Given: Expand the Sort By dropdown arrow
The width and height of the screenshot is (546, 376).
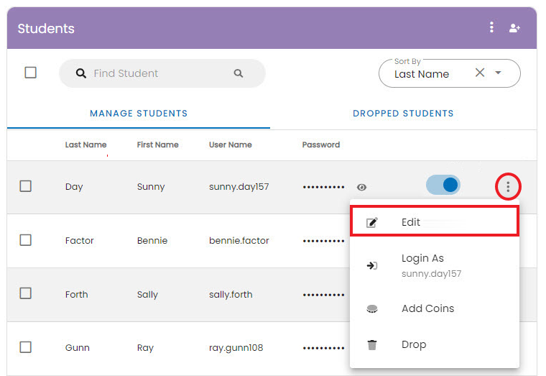Looking at the screenshot, I should [x=498, y=73].
